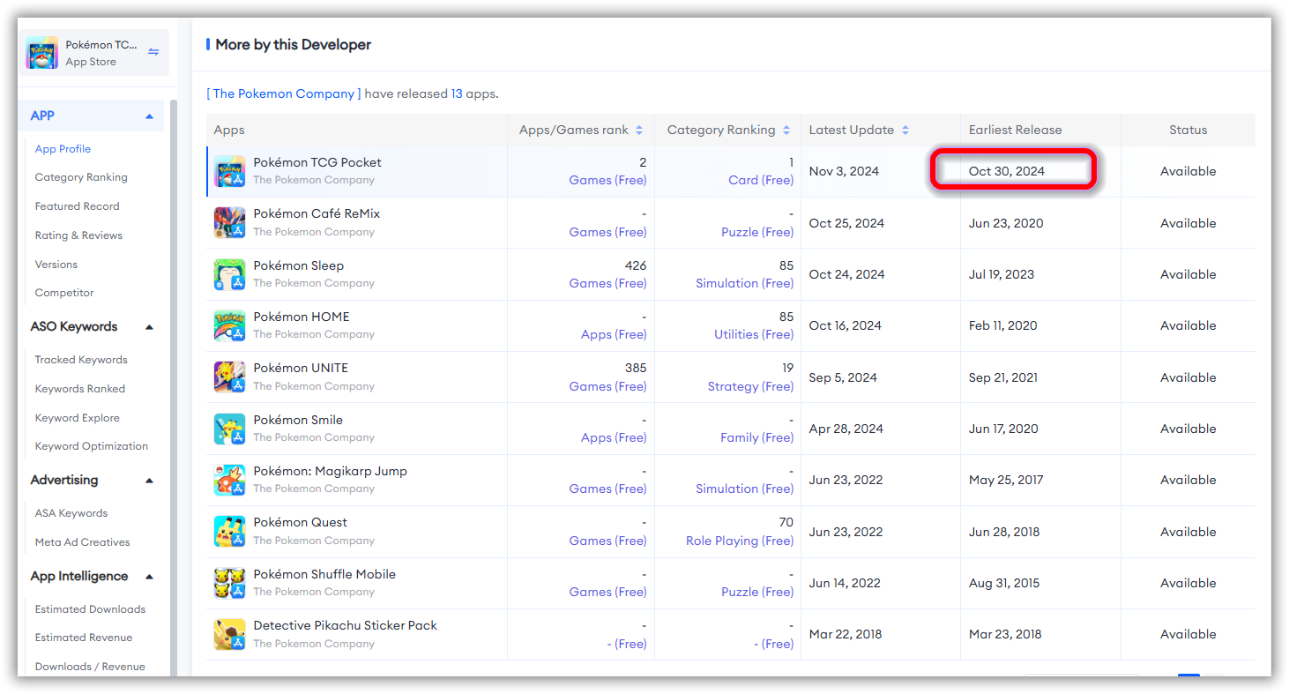Viewport: 1289px width, 694px height.
Task: Click Strategy (Free) category link
Action: pos(750,386)
